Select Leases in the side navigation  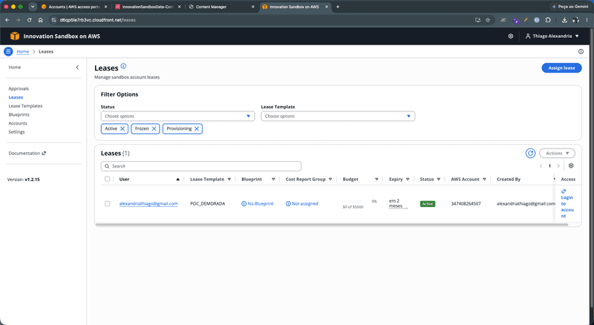coord(16,97)
